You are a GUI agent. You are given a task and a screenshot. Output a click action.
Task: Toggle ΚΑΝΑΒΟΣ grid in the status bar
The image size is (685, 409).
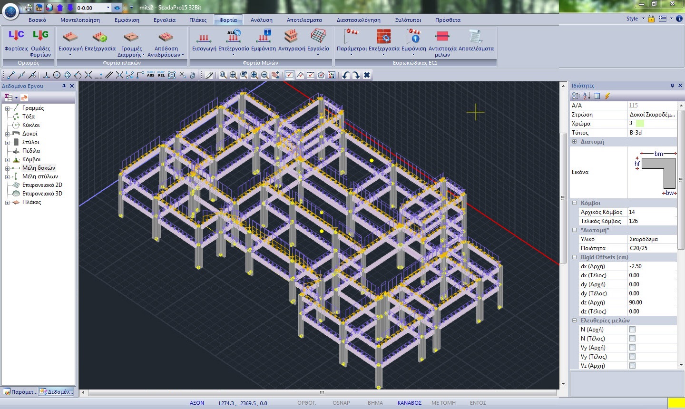pyautogui.click(x=410, y=403)
